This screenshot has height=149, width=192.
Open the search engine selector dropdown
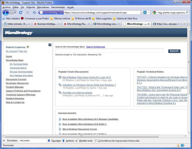click(x=154, y=12)
